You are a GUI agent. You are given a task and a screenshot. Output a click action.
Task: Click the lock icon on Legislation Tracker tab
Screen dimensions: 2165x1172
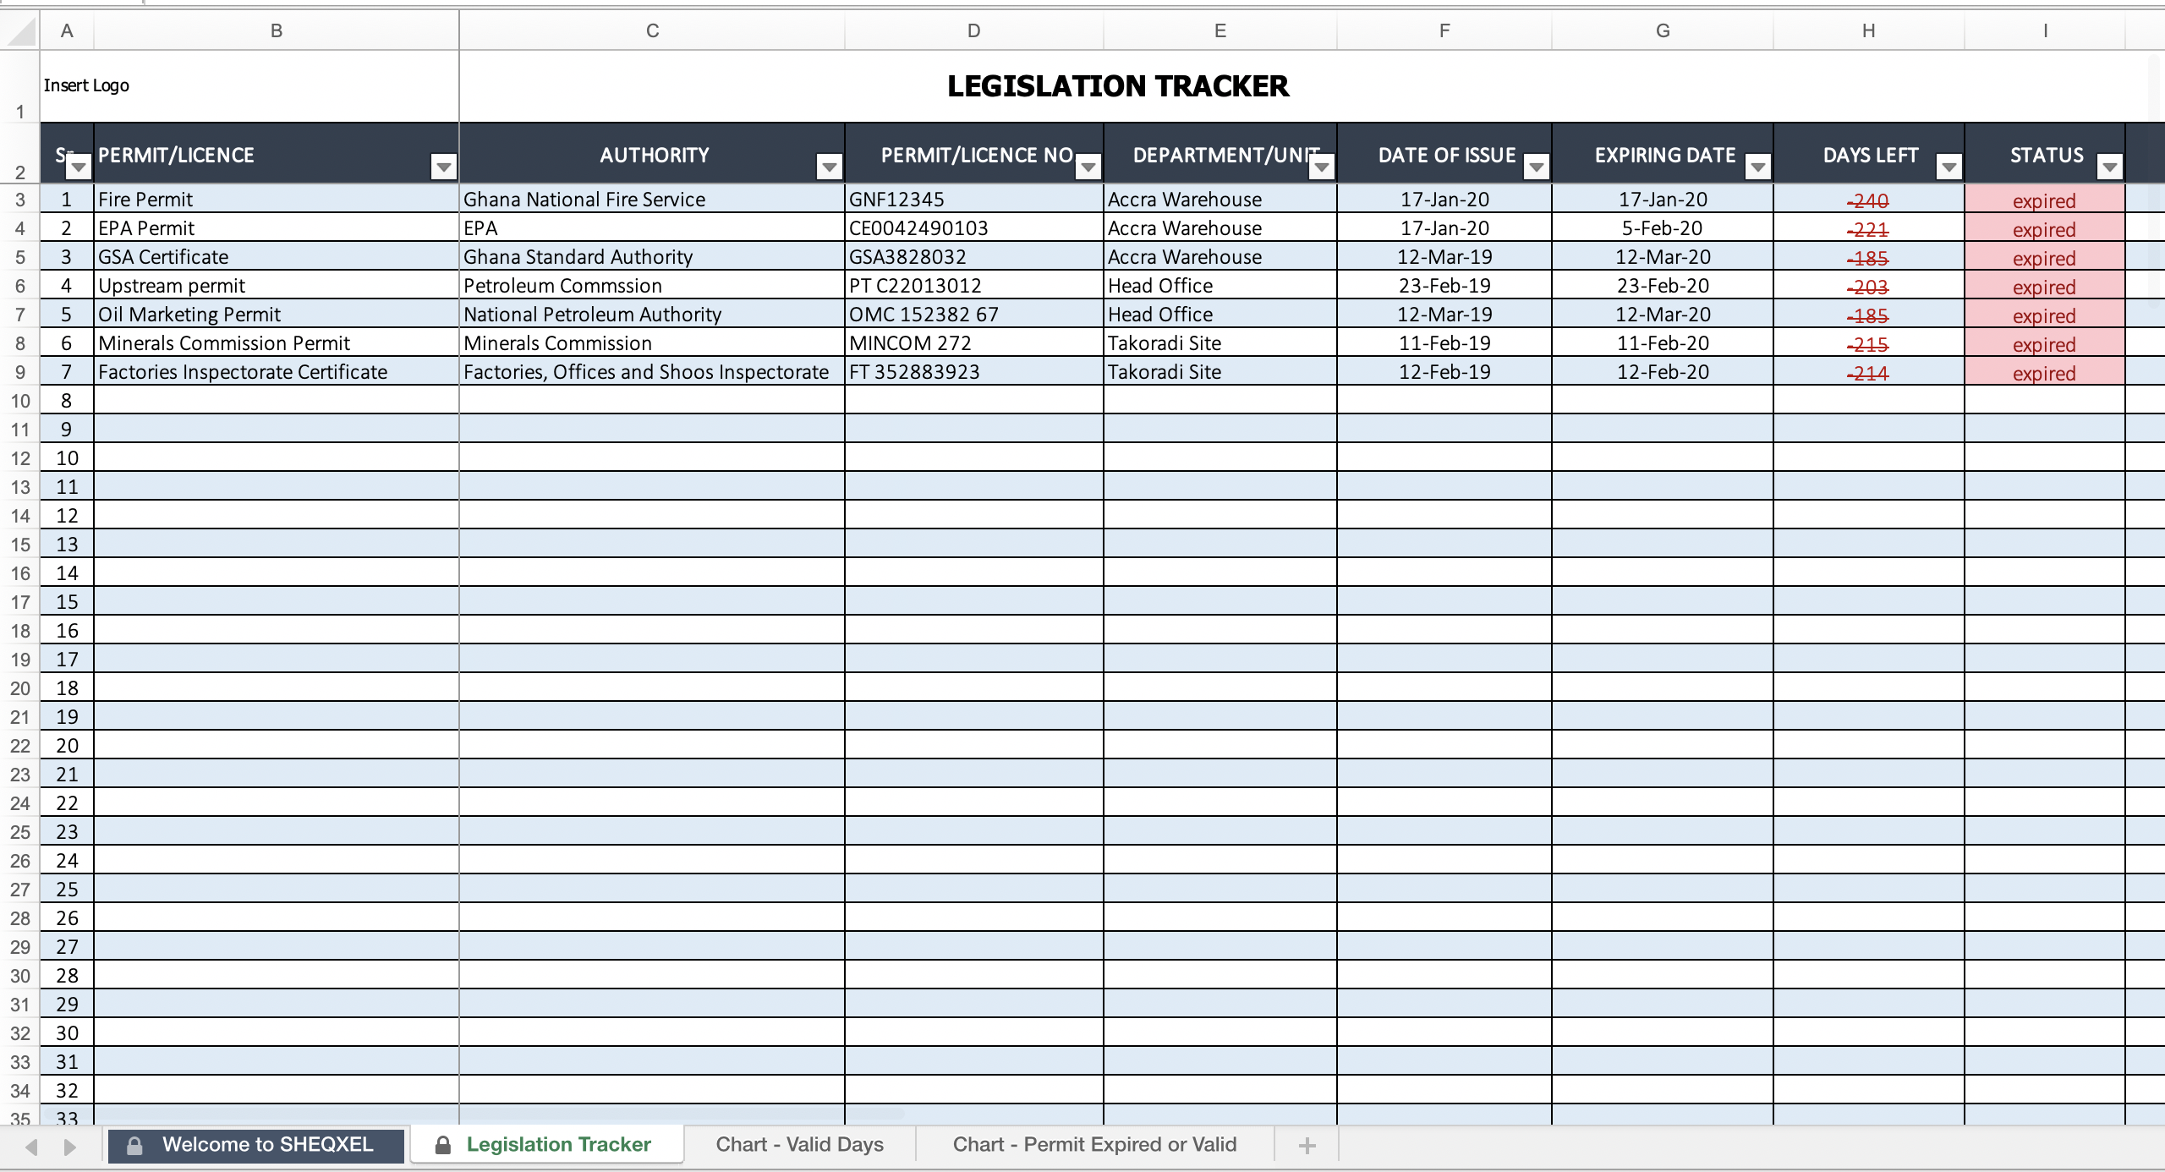[x=443, y=1144]
